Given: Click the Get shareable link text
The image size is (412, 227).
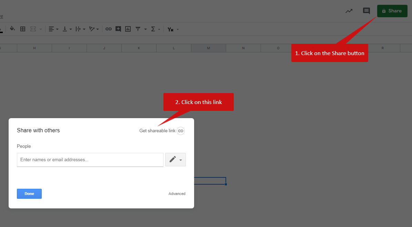Looking at the screenshot, I should click(x=157, y=131).
